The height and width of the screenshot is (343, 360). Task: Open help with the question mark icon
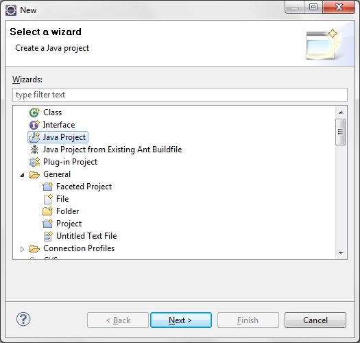[x=23, y=319]
